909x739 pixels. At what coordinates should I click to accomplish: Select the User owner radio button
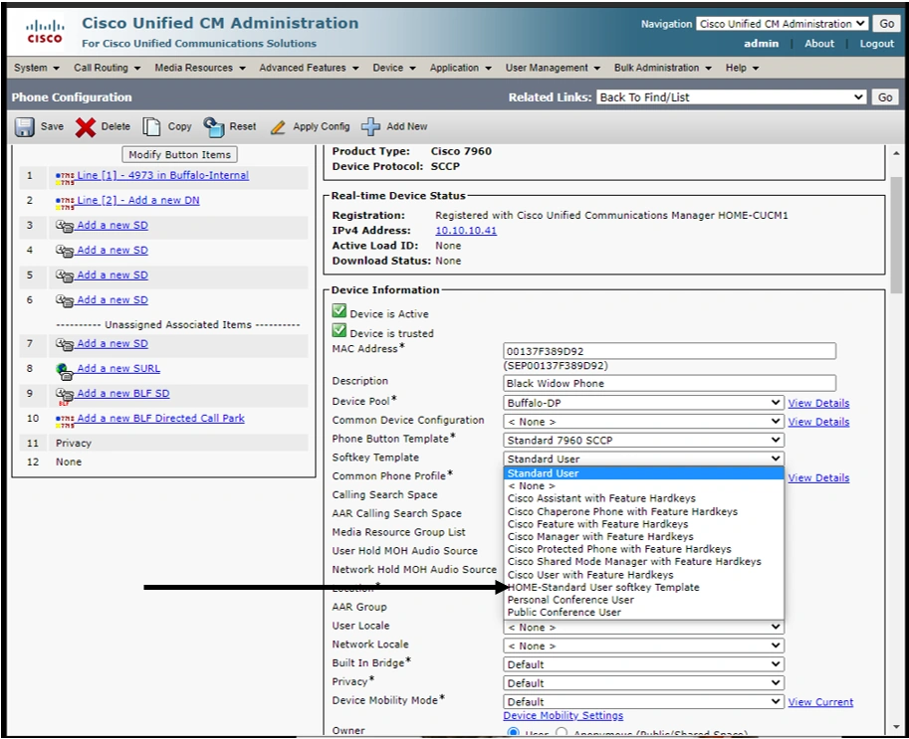pos(513,733)
